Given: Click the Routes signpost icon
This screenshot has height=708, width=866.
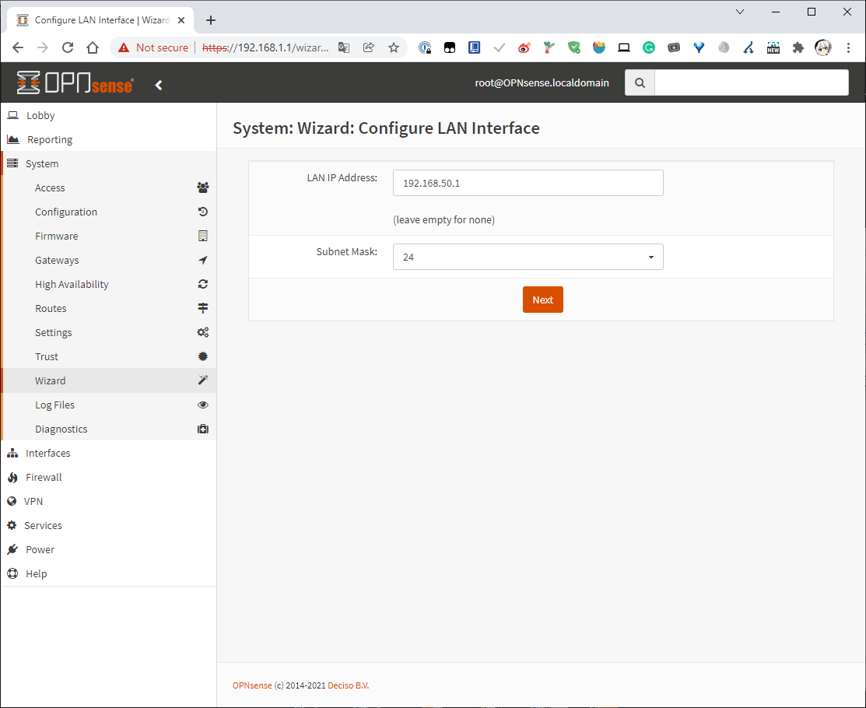Looking at the screenshot, I should pos(203,308).
